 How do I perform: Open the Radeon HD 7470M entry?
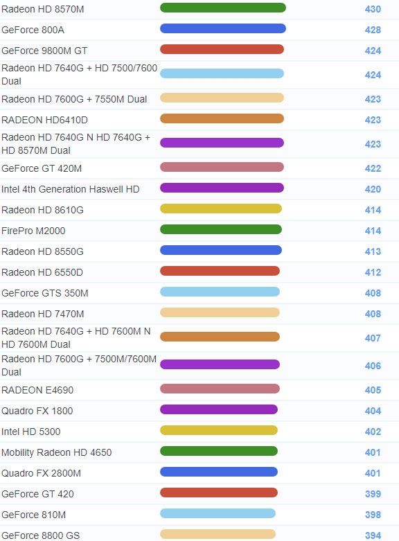coord(43,314)
